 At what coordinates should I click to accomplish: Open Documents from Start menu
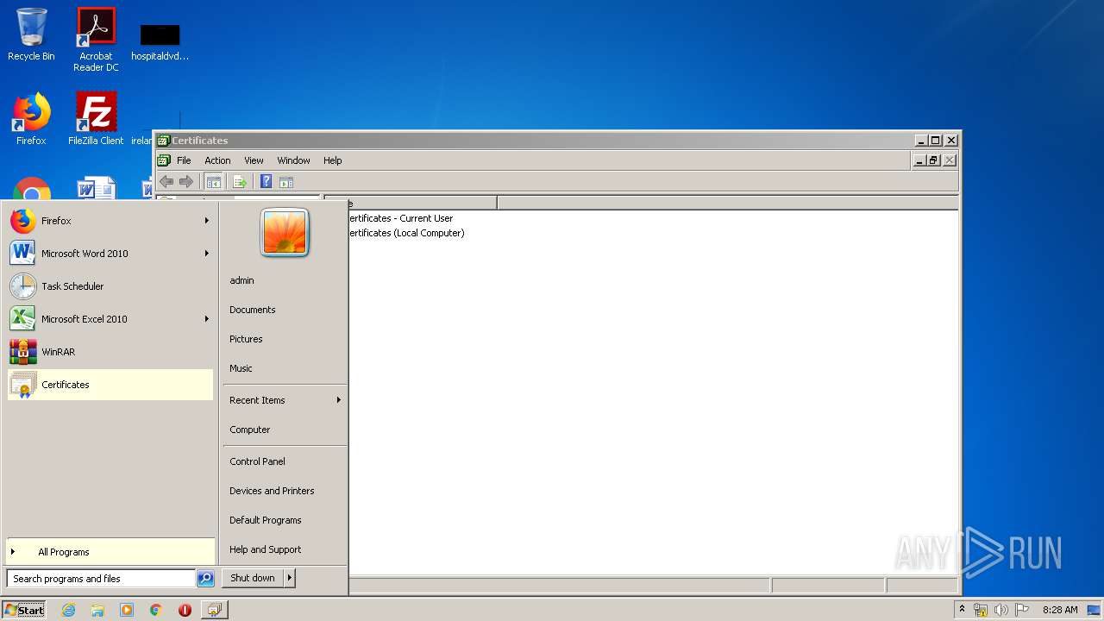pos(285,310)
